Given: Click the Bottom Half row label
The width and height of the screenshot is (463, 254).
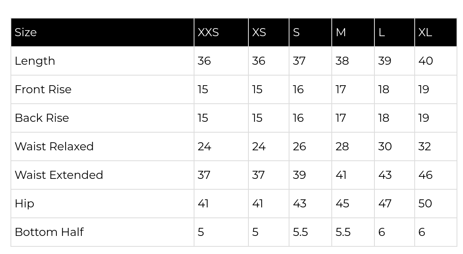Looking at the screenshot, I should pos(49,232).
